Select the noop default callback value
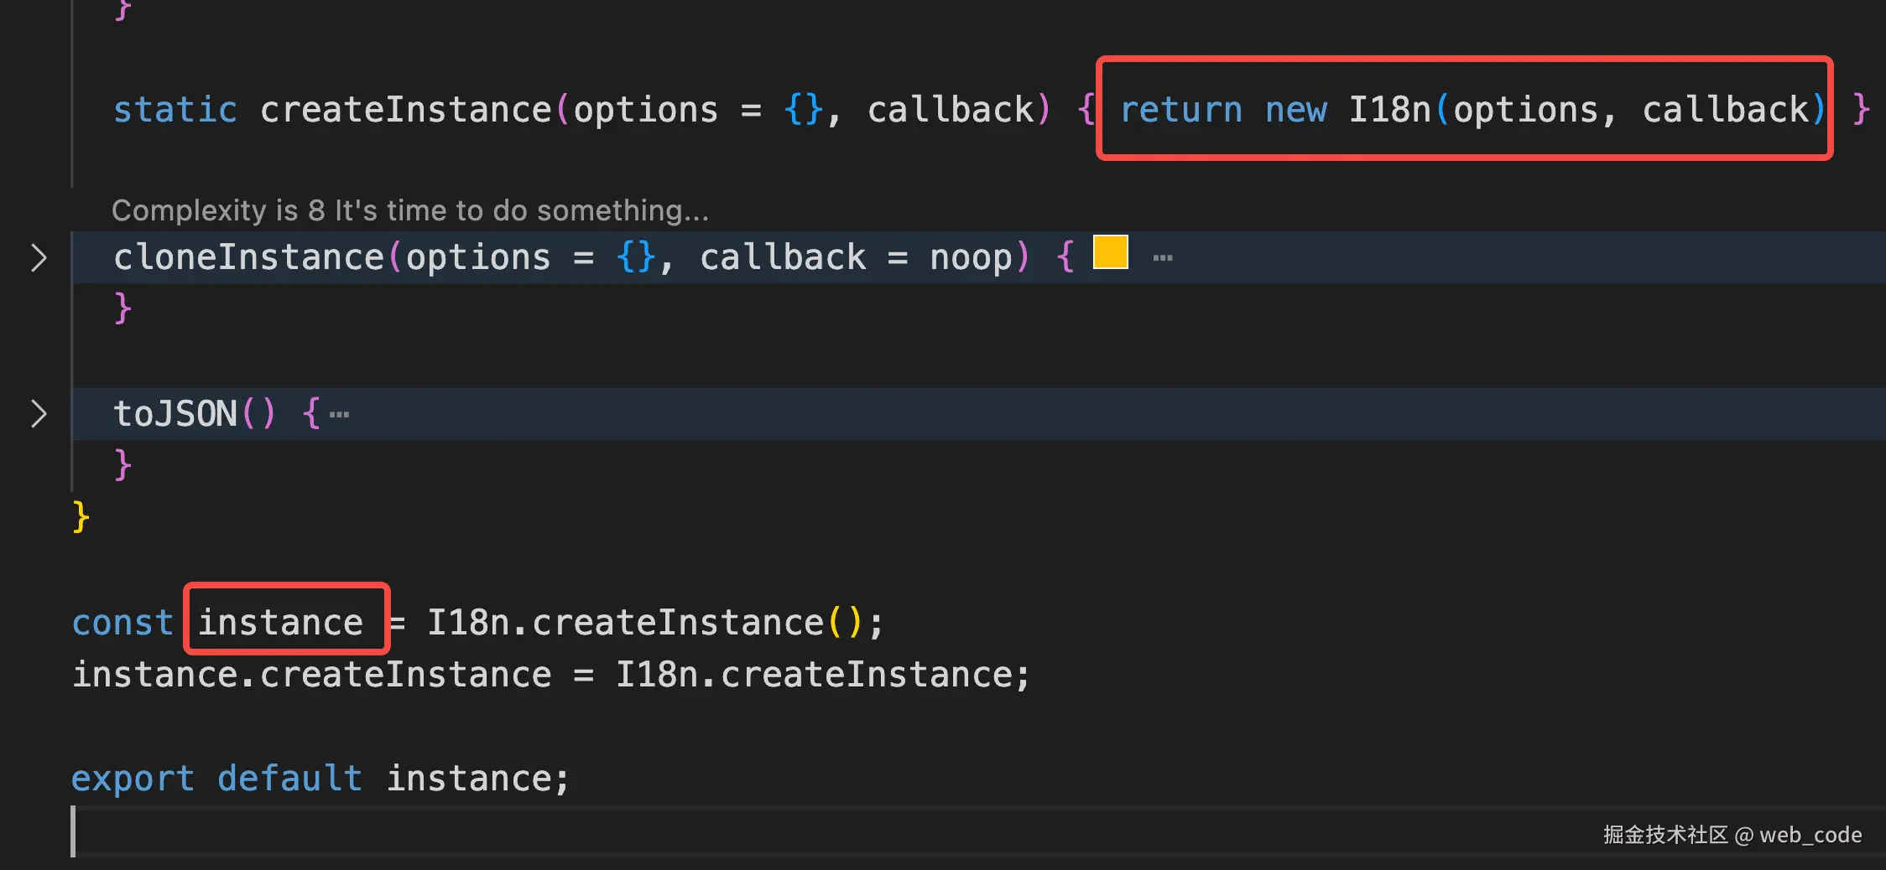1886x870 pixels. pyautogui.click(x=971, y=257)
